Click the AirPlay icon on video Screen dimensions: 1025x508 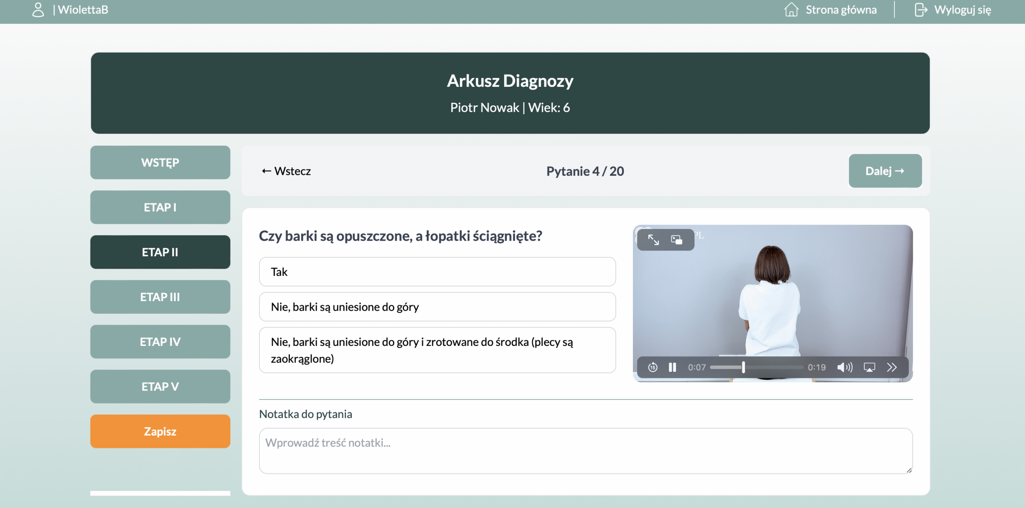869,367
